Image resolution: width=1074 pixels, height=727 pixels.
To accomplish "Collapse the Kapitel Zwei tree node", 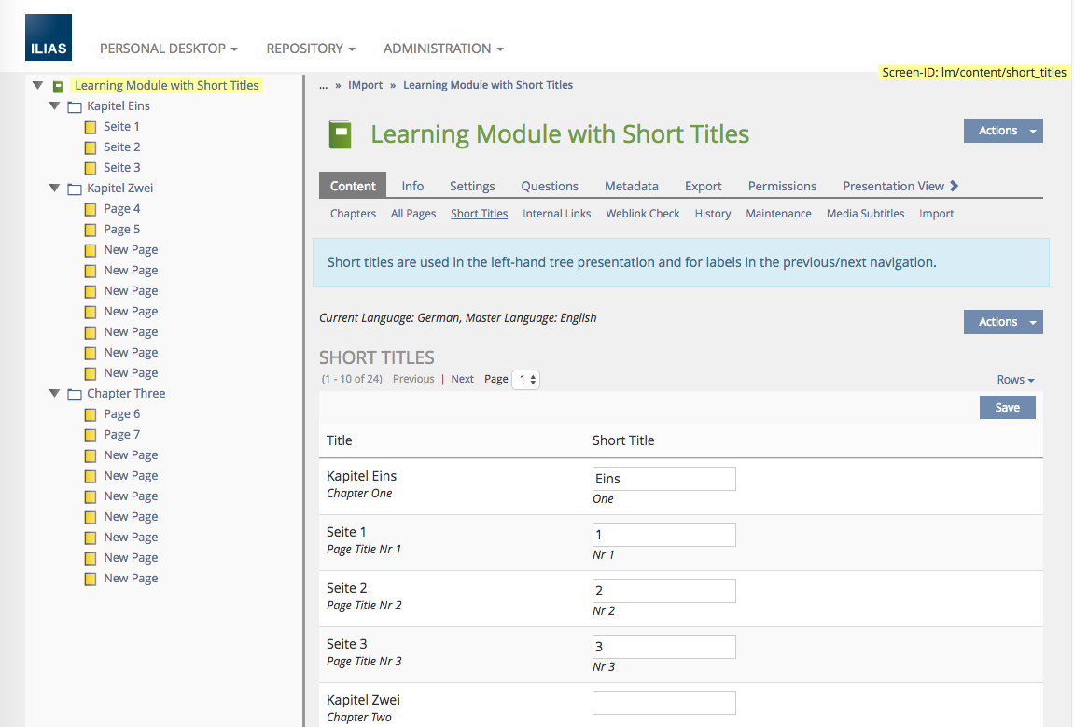I will 55,188.
